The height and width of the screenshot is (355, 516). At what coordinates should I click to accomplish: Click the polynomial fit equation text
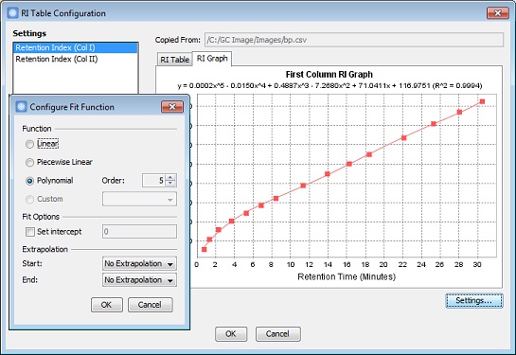[x=329, y=86]
